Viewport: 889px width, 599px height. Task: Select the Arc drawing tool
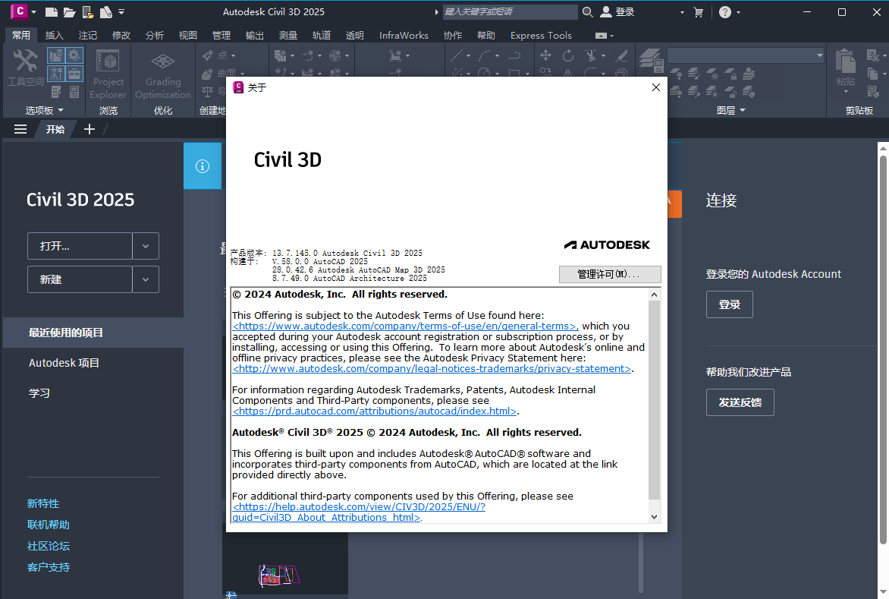click(x=485, y=55)
